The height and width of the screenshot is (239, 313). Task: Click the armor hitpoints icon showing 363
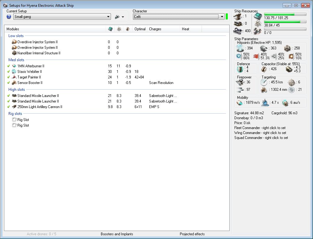tap(264, 48)
